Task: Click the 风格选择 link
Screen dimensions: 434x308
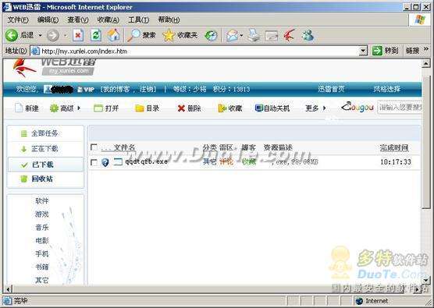Action: coord(387,89)
